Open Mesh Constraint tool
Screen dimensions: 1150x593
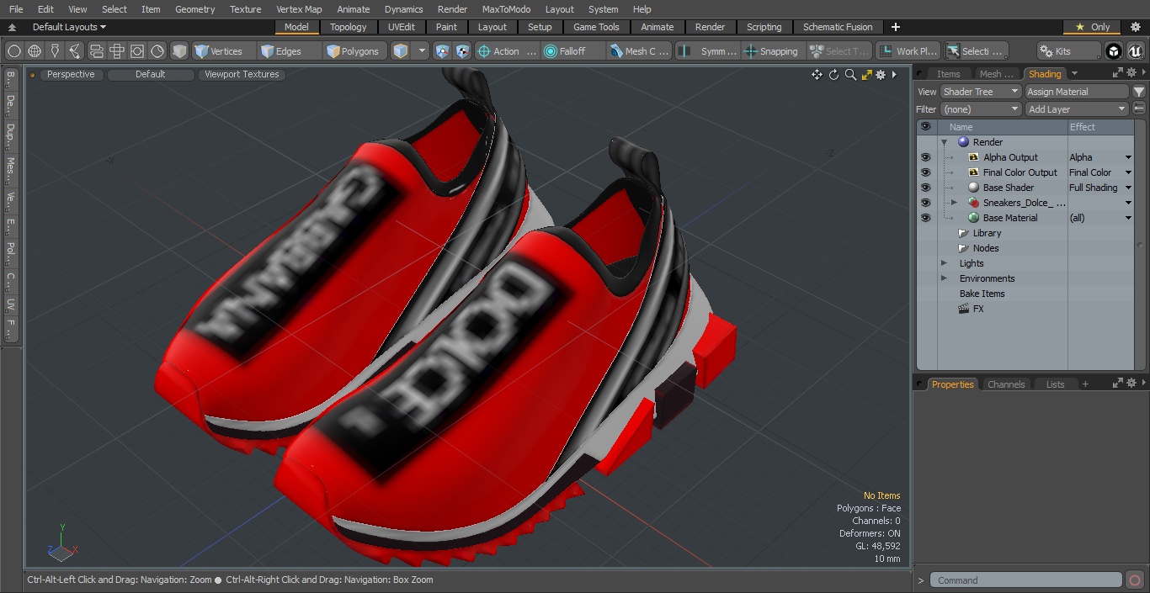tap(640, 51)
